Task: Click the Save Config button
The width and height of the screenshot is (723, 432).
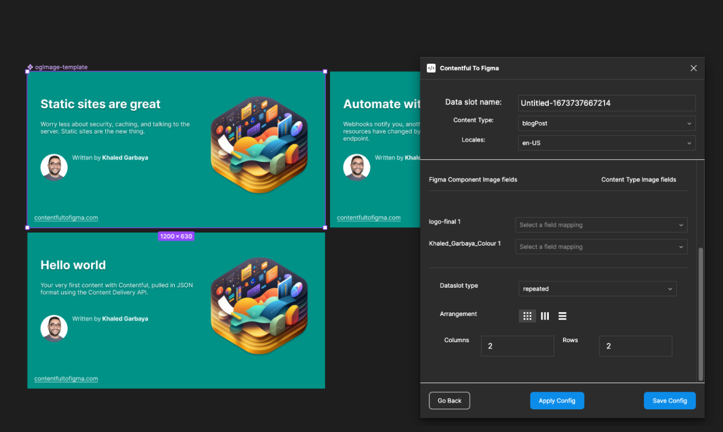Action: click(669, 401)
